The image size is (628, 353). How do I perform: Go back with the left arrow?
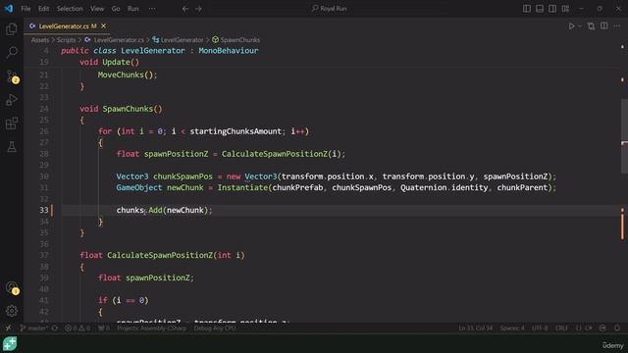tap(185, 9)
